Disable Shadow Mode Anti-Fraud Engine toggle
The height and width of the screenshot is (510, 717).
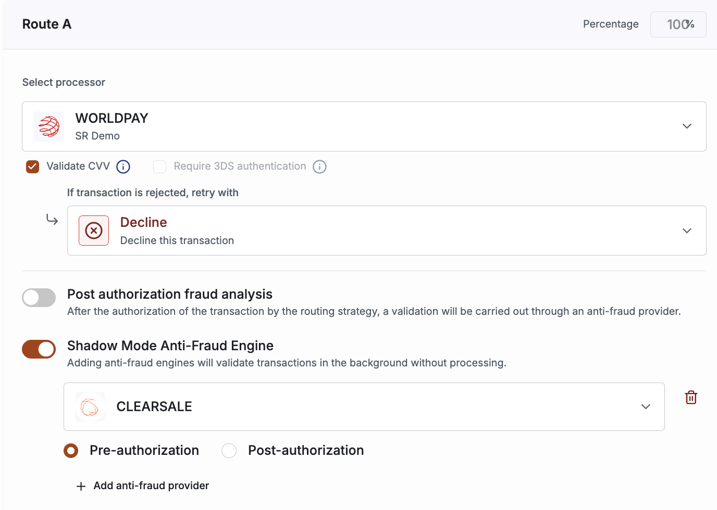point(39,349)
